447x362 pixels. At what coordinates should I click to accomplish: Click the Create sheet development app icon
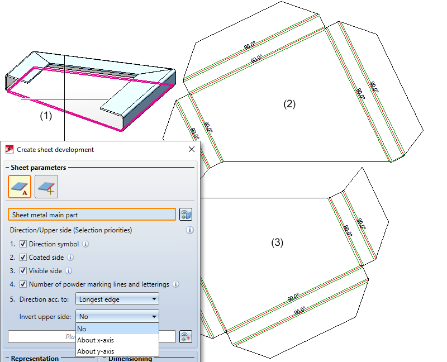9,149
